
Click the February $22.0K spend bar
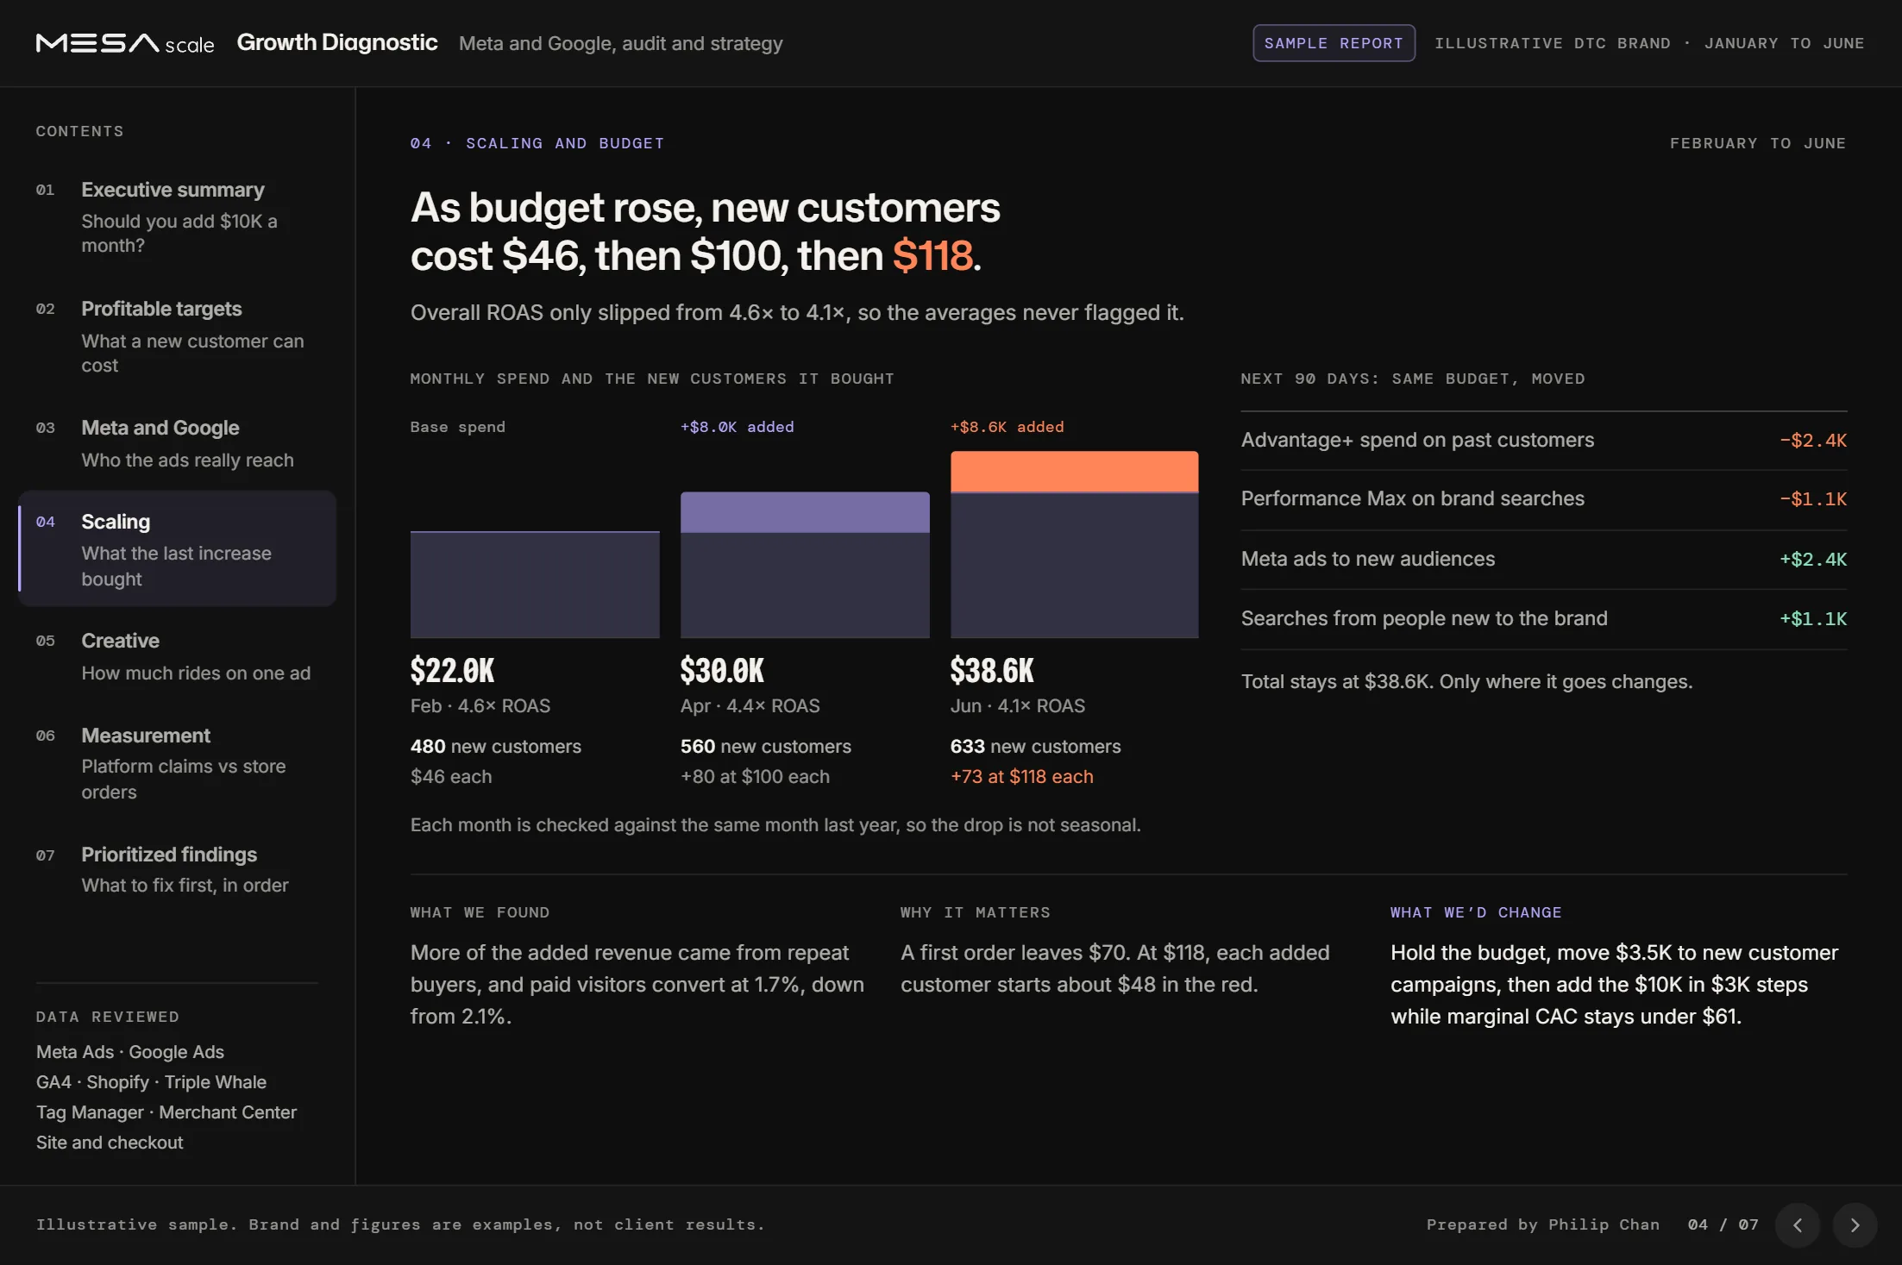coord(535,585)
